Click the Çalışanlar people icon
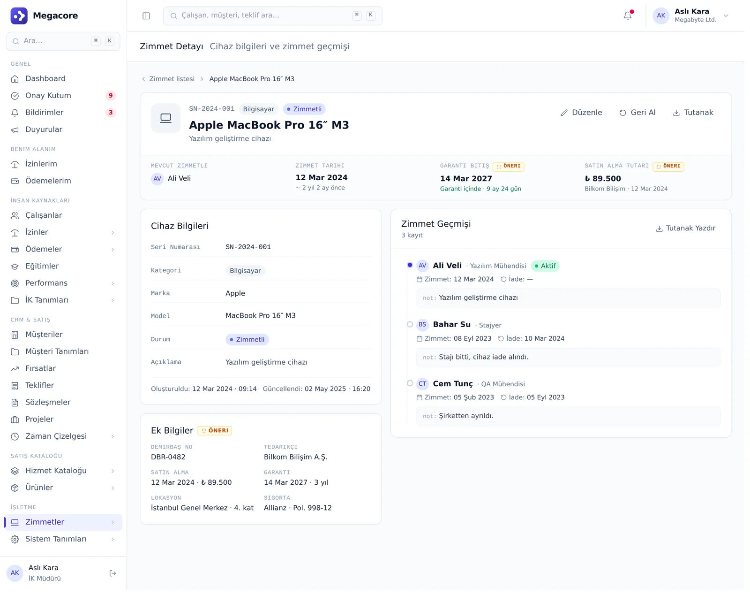750x595 pixels. (x=15, y=215)
